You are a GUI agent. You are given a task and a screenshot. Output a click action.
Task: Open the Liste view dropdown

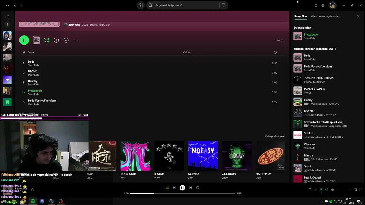(x=279, y=40)
